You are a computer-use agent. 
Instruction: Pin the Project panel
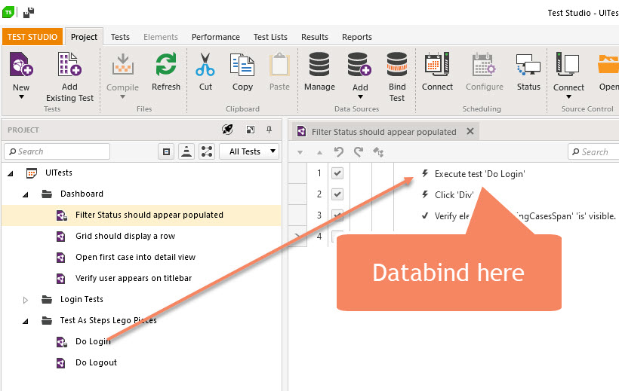pyautogui.click(x=269, y=130)
